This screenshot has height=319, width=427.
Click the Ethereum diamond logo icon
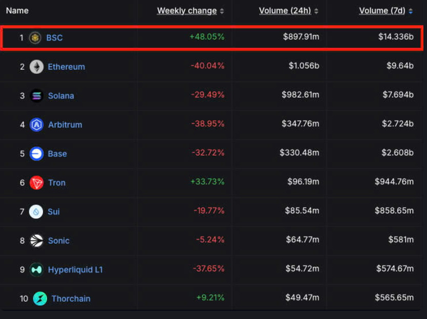click(36, 66)
